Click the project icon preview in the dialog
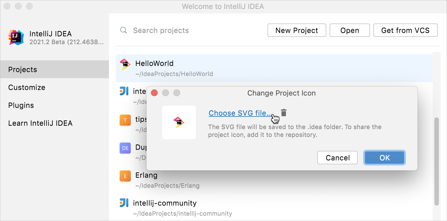The image size is (447, 221). (x=179, y=122)
